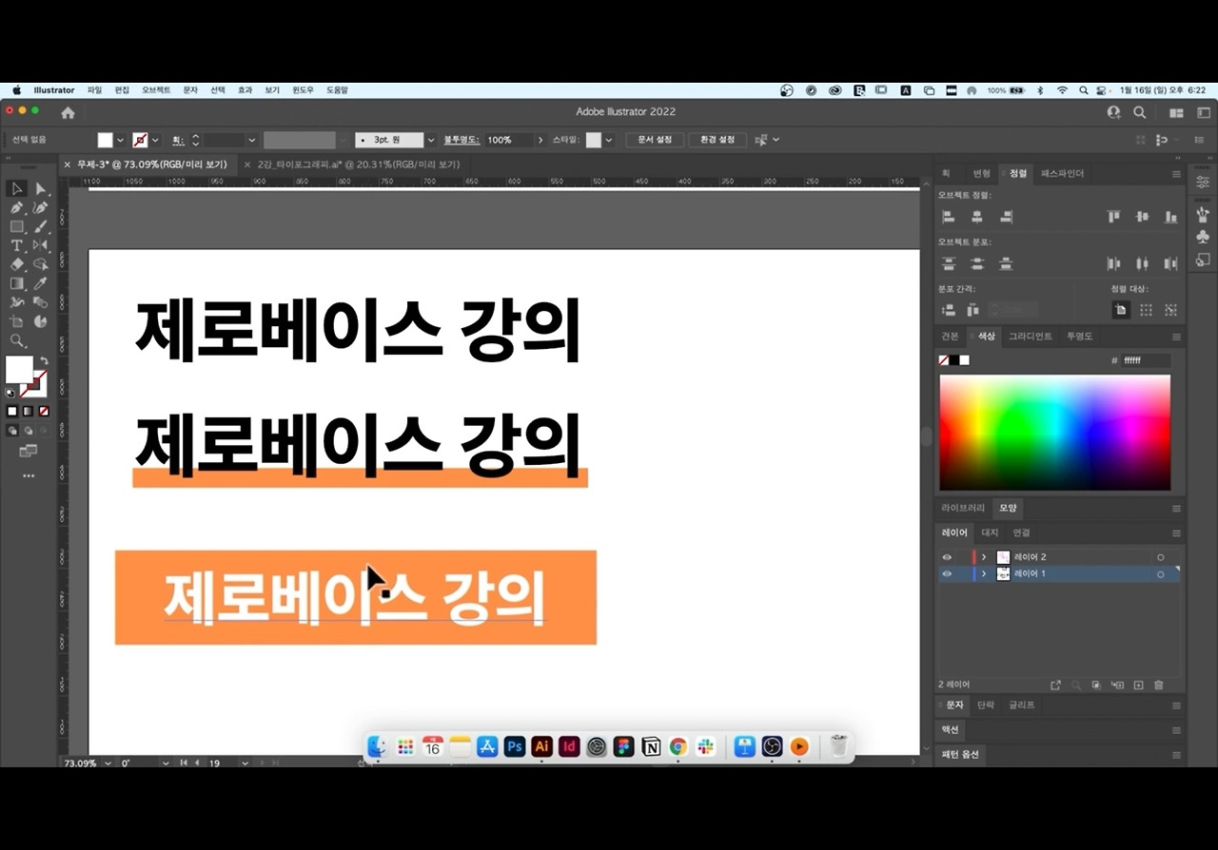The image size is (1218, 850).
Task: Toggle target circle for 레이어 2
Action: pos(1160,557)
